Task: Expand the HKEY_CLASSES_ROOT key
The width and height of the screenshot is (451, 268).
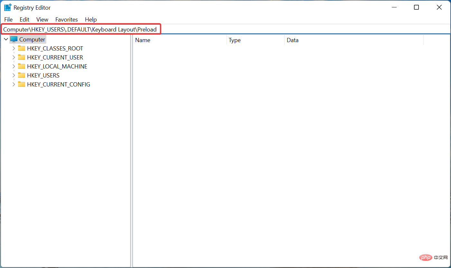Action: [14, 49]
